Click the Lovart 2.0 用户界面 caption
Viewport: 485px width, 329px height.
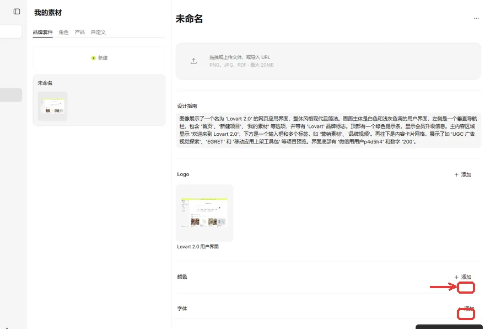click(198, 247)
